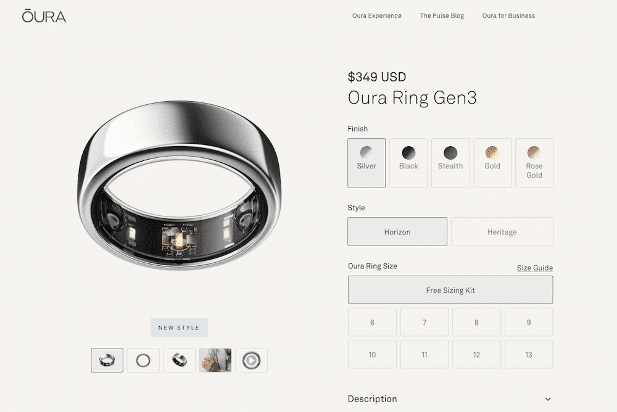Select the angled ring thumbnail

tap(107, 360)
